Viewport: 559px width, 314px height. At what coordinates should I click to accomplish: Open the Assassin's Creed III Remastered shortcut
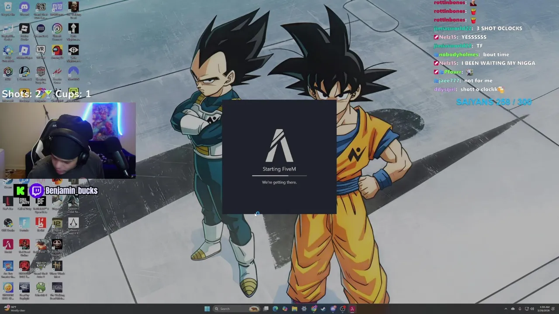[73, 225]
